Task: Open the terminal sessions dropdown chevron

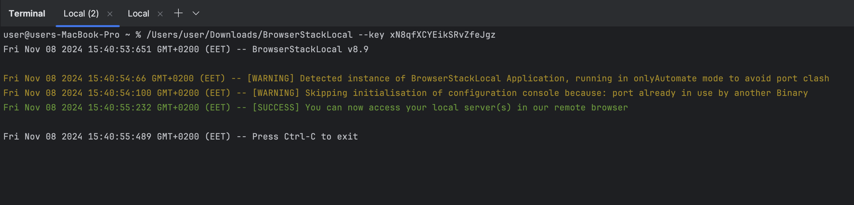Action: point(196,13)
